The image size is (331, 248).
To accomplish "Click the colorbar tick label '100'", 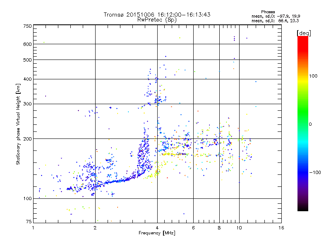I will [x=313, y=76].
